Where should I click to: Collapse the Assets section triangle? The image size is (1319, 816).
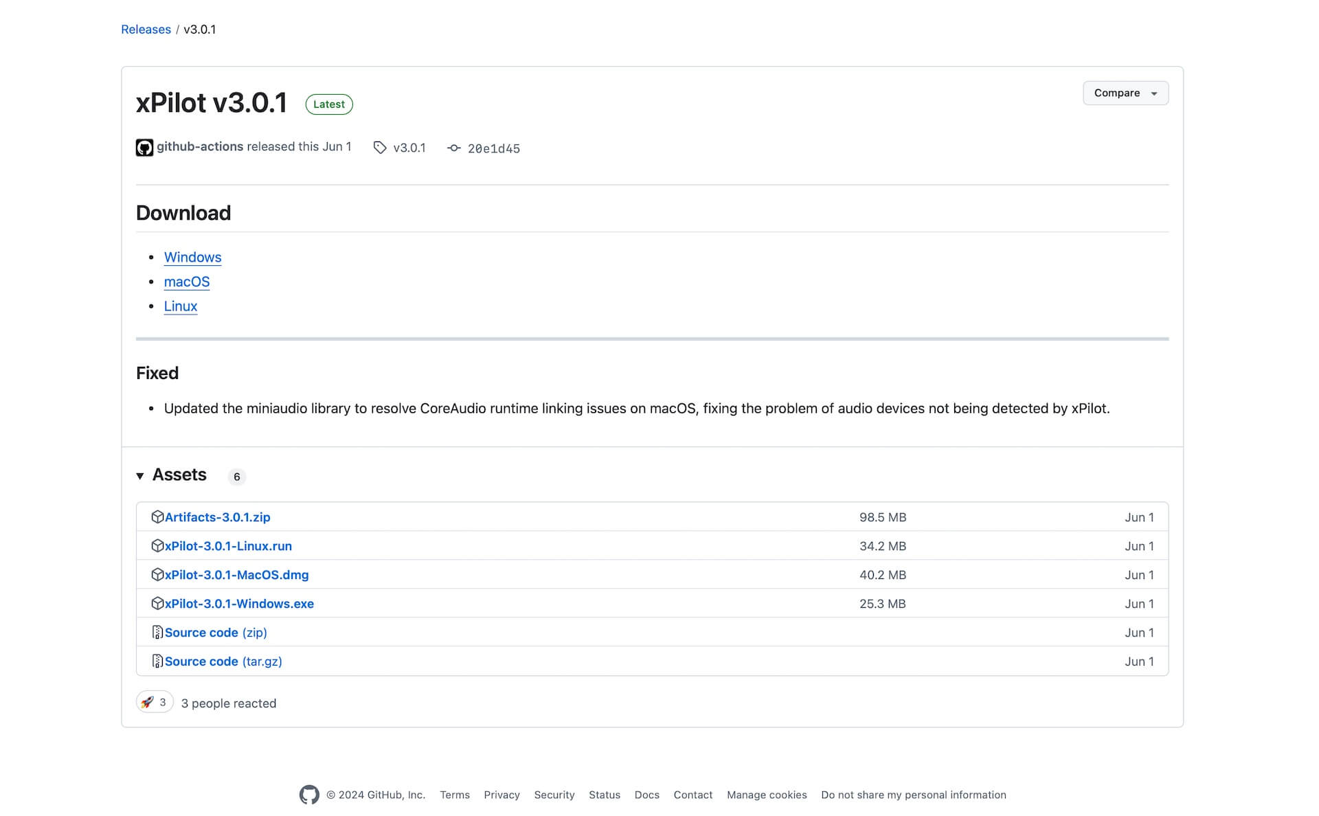tap(140, 476)
